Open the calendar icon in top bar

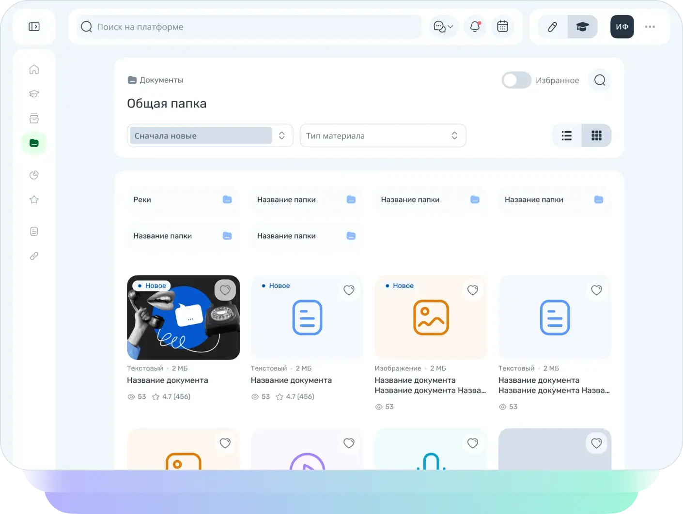(503, 27)
